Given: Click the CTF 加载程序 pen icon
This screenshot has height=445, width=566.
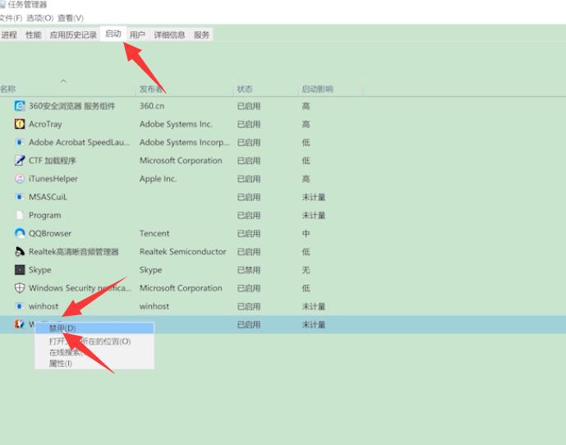Looking at the screenshot, I should (x=20, y=160).
